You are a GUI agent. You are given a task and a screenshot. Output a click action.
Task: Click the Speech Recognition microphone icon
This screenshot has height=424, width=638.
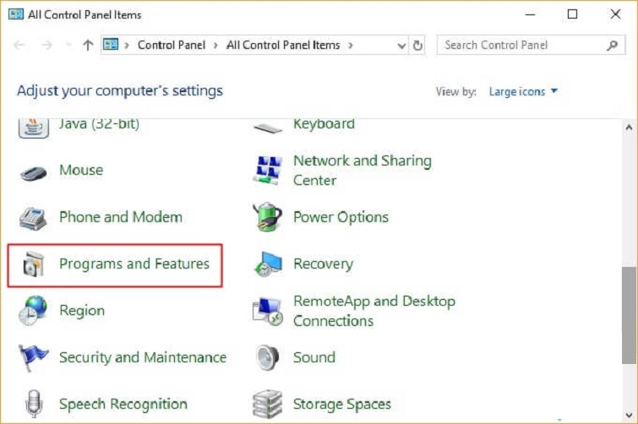pos(34,404)
